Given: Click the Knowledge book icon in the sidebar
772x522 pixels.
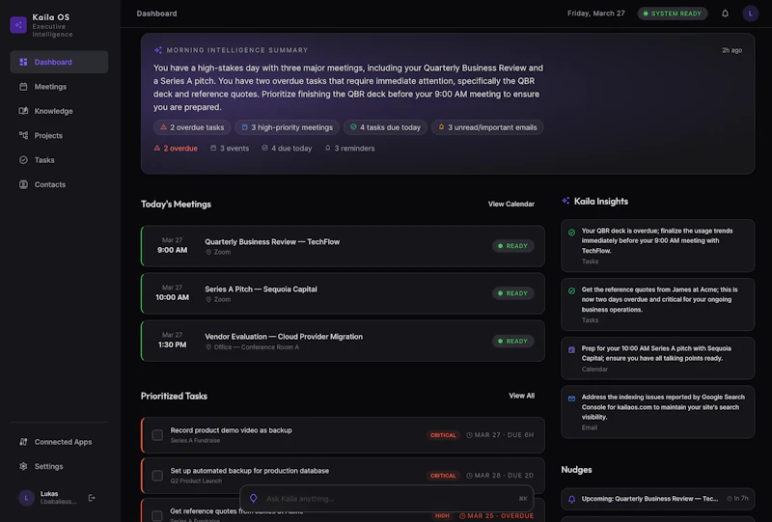Looking at the screenshot, I should pos(23,111).
